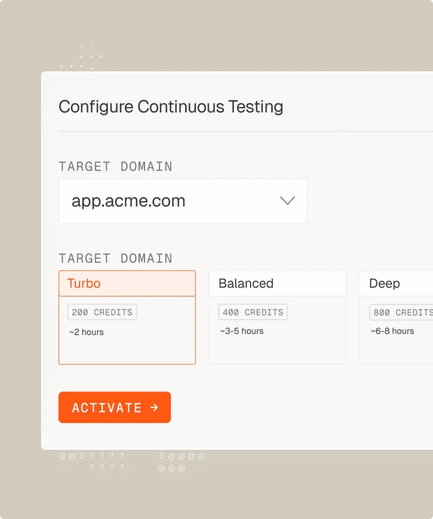Click the Deep title label
Viewport: 433px width, 519px height.
(384, 284)
